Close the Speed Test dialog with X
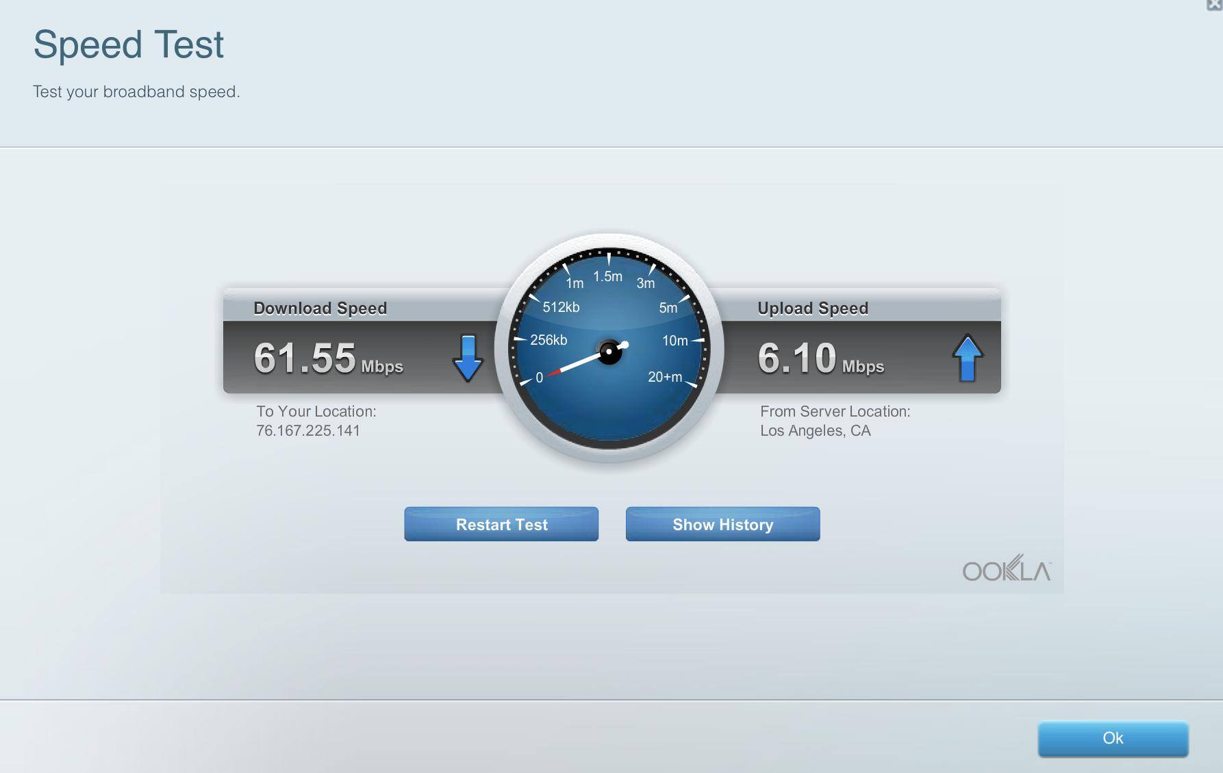 point(1214,5)
